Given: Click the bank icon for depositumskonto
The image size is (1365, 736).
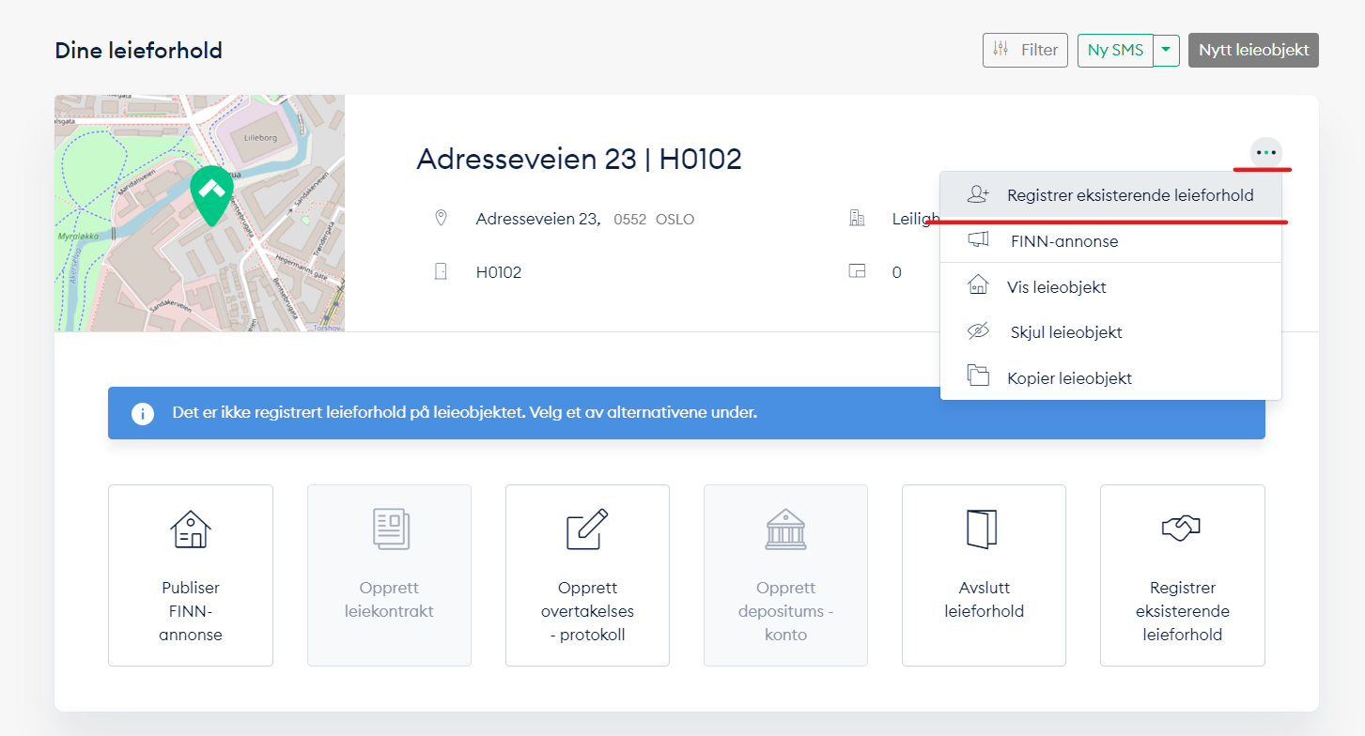Looking at the screenshot, I should tap(785, 529).
